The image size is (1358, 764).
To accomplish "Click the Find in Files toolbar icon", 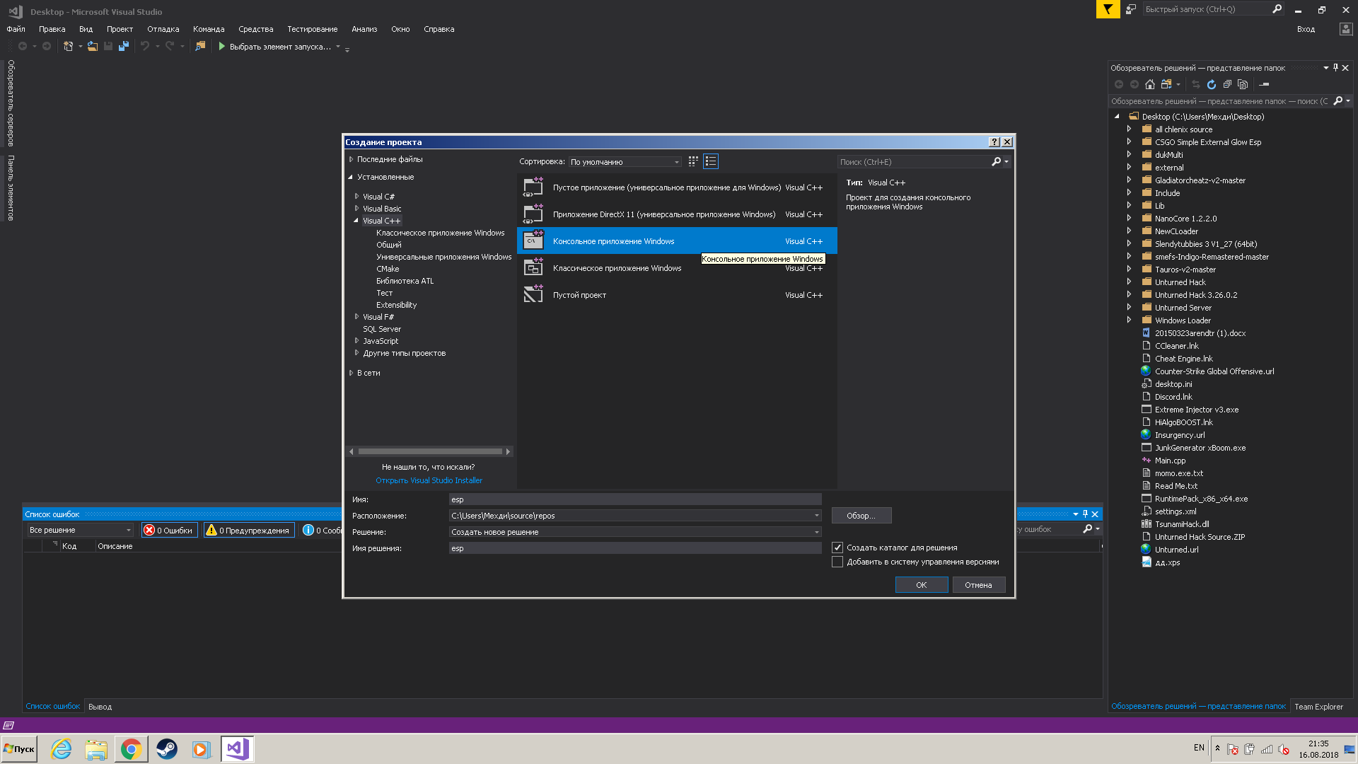I will [200, 47].
